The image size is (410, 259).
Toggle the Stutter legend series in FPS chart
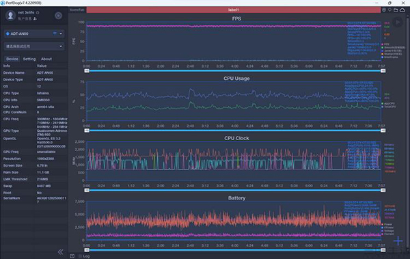[392, 54]
